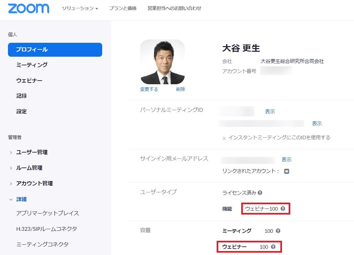Open 営業担当へのお問い合わせ page
The width and height of the screenshot is (354, 255).
pos(174,8)
